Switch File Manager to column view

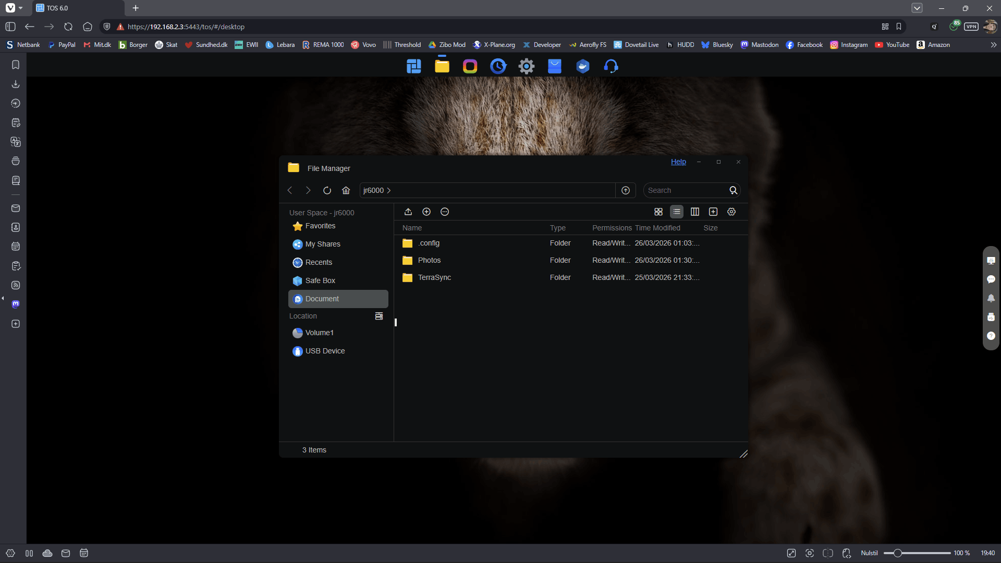point(695,212)
